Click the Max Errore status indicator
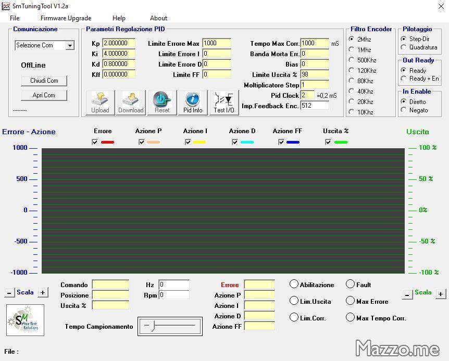The image size is (449, 361). point(350,300)
